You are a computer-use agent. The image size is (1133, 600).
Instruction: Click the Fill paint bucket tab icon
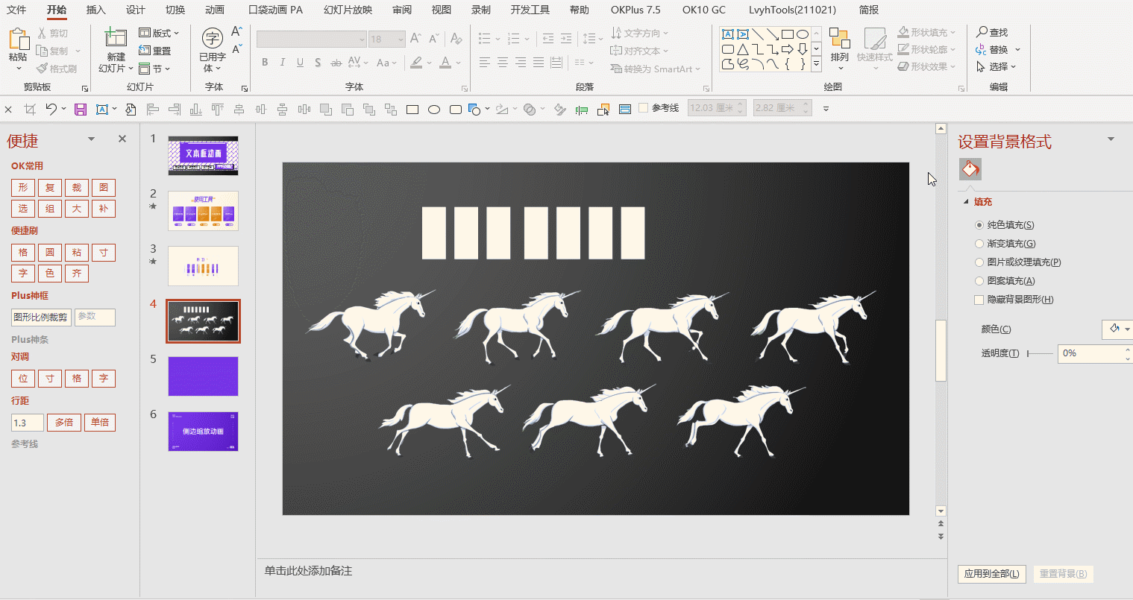970,169
